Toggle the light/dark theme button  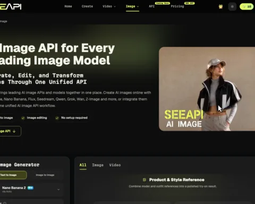pyautogui.click(x=232, y=7)
